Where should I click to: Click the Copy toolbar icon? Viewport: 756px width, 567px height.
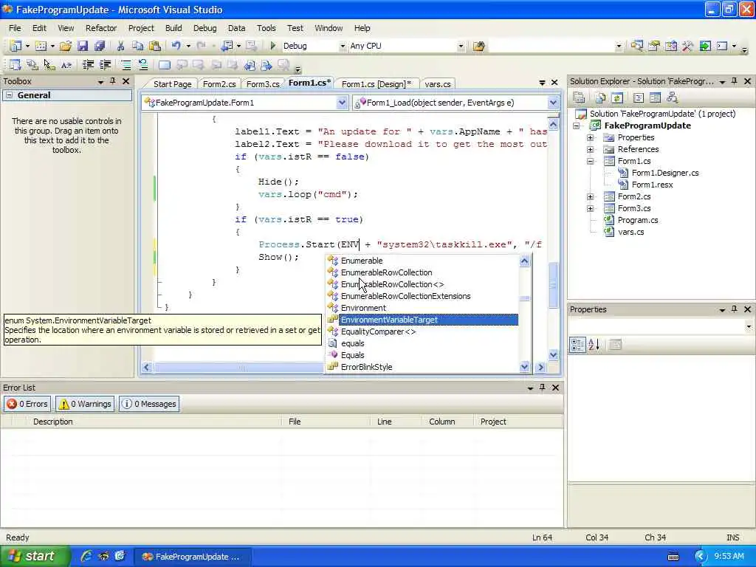click(x=137, y=46)
